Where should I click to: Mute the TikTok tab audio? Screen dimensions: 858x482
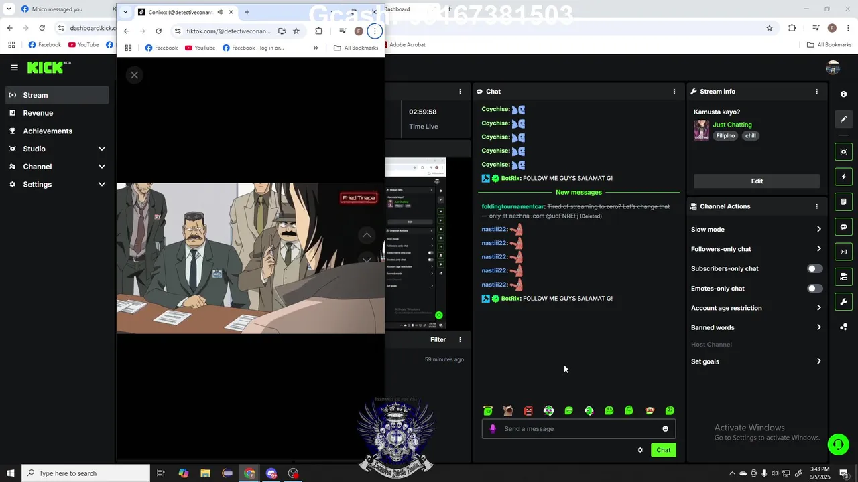coord(220,12)
